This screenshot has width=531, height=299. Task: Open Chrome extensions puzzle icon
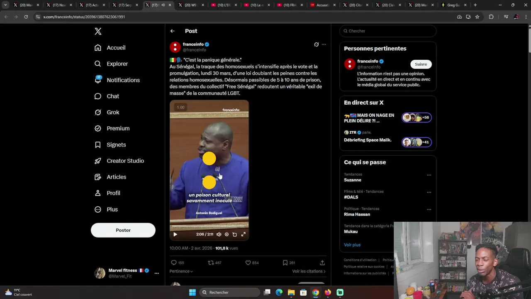click(x=491, y=17)
